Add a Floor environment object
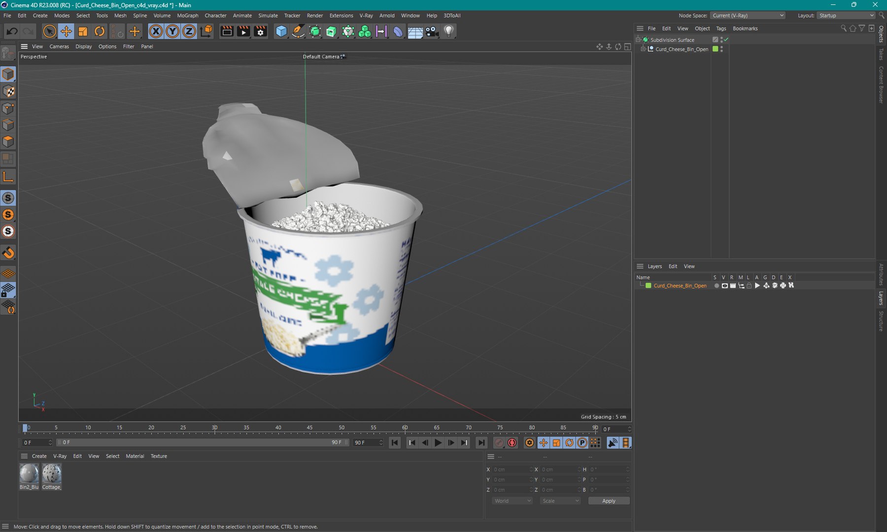The width and height of the screenshot is (887, 532). pos(415,32)
